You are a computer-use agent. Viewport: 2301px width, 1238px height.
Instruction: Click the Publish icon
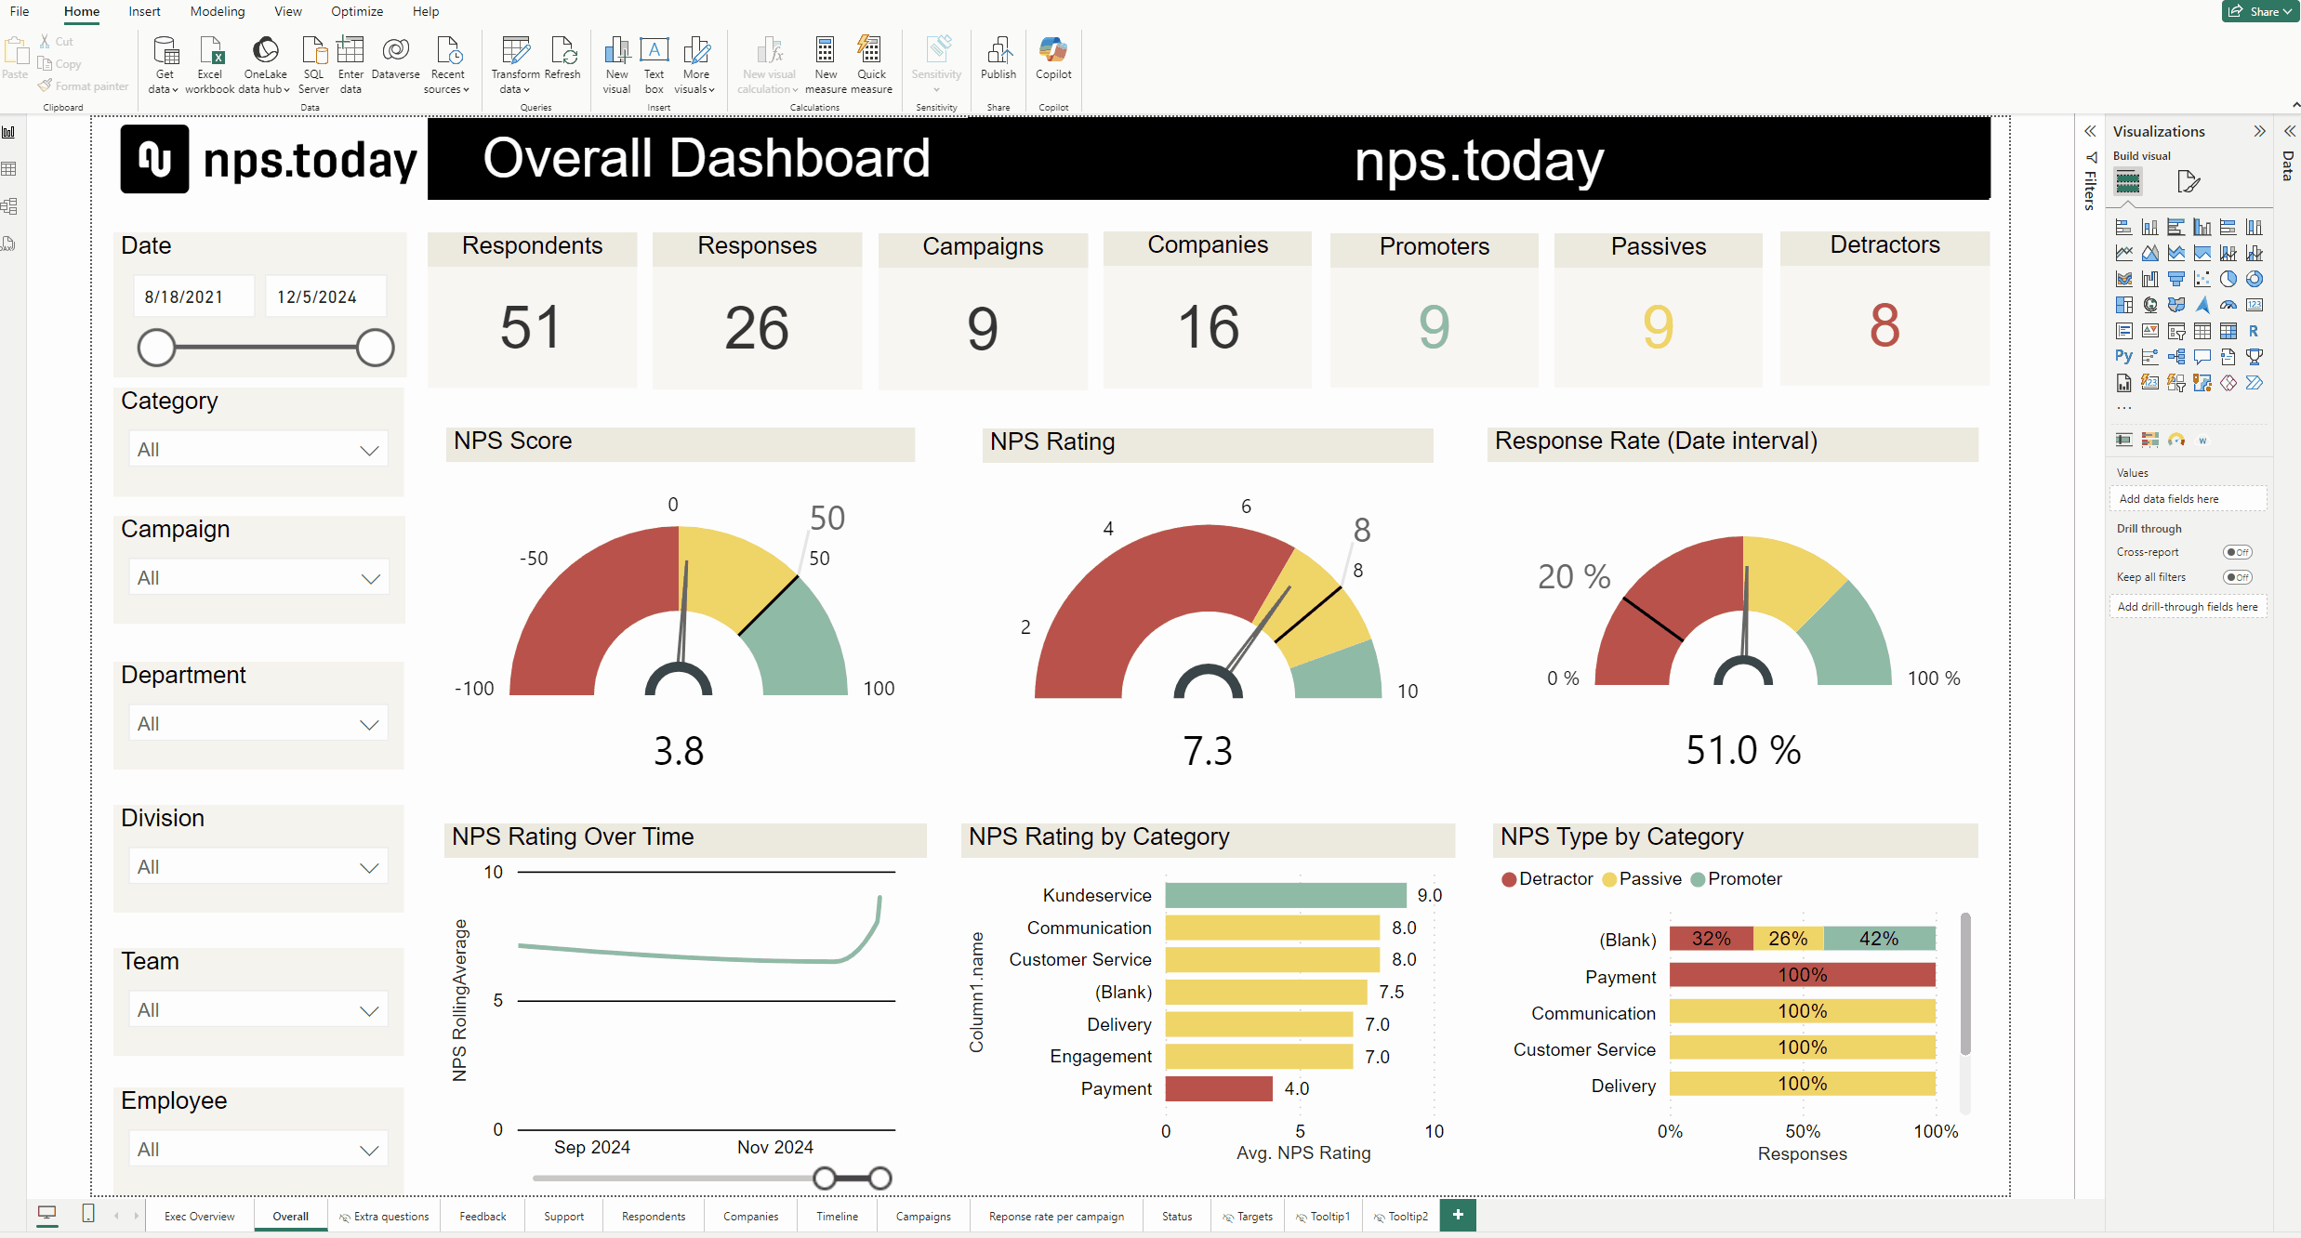[998, 51]
